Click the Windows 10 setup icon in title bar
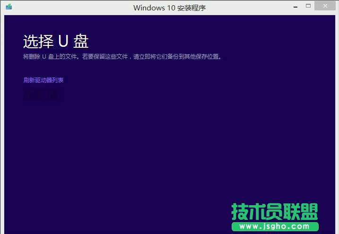 click(x=9, y=7)
